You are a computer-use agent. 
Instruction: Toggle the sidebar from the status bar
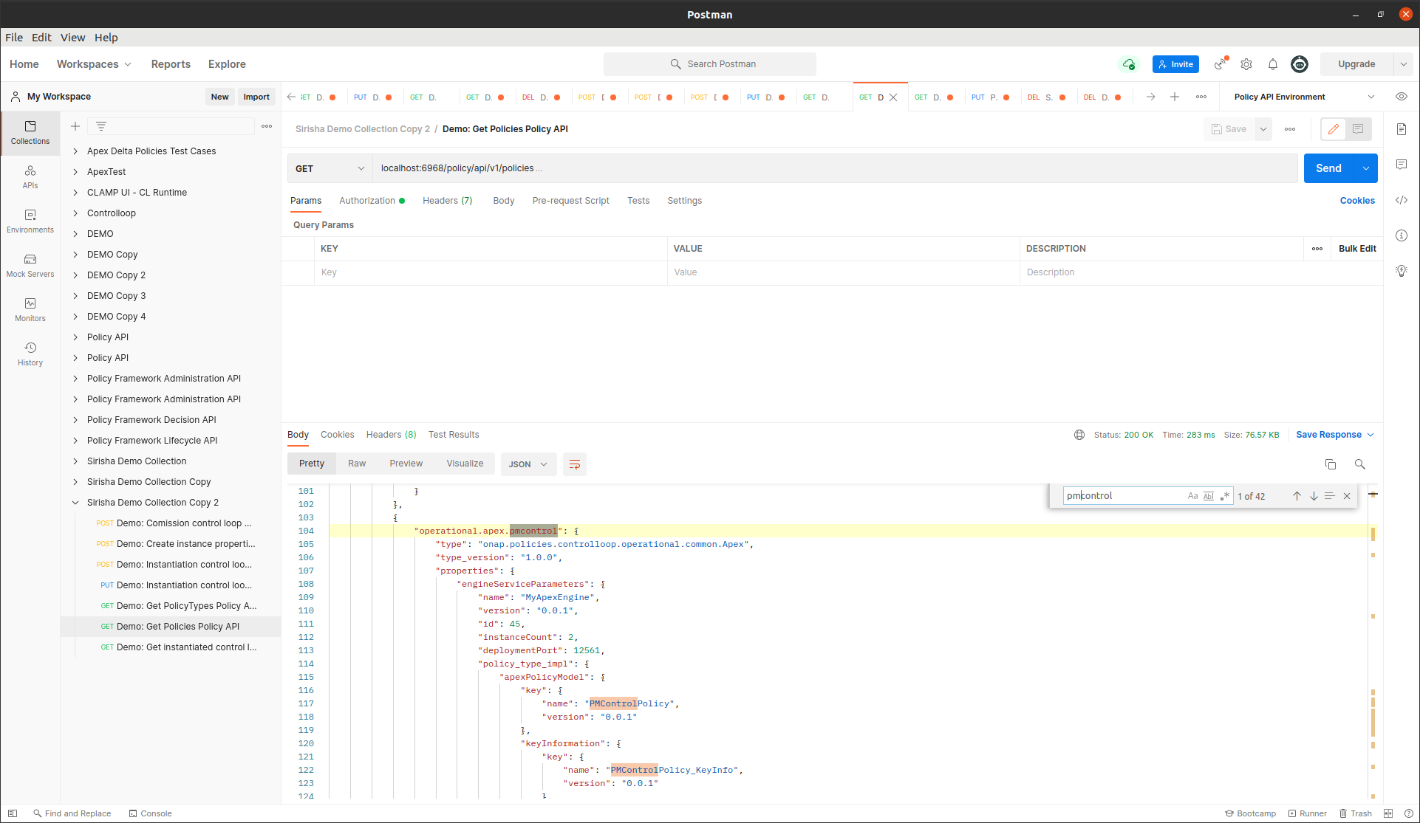coord(13,813)
